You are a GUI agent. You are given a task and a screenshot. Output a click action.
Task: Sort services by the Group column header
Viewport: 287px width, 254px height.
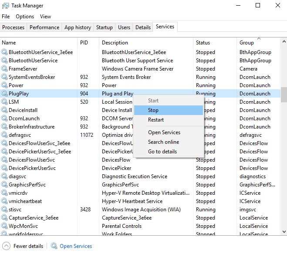pos(246,43)
